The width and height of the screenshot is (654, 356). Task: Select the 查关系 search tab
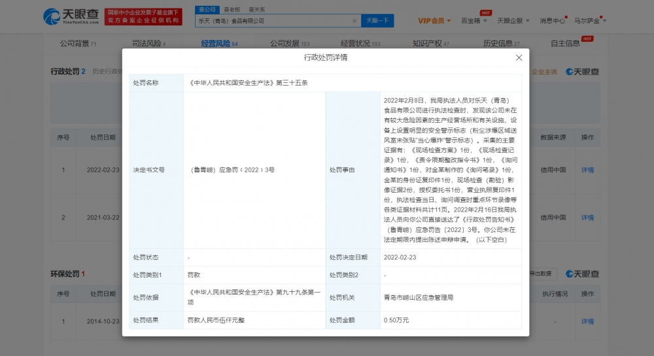coord(256,9)
